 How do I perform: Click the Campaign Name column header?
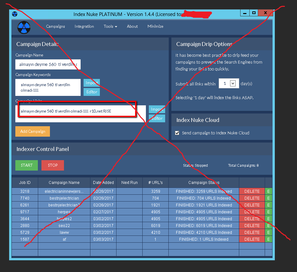(64, 182)
